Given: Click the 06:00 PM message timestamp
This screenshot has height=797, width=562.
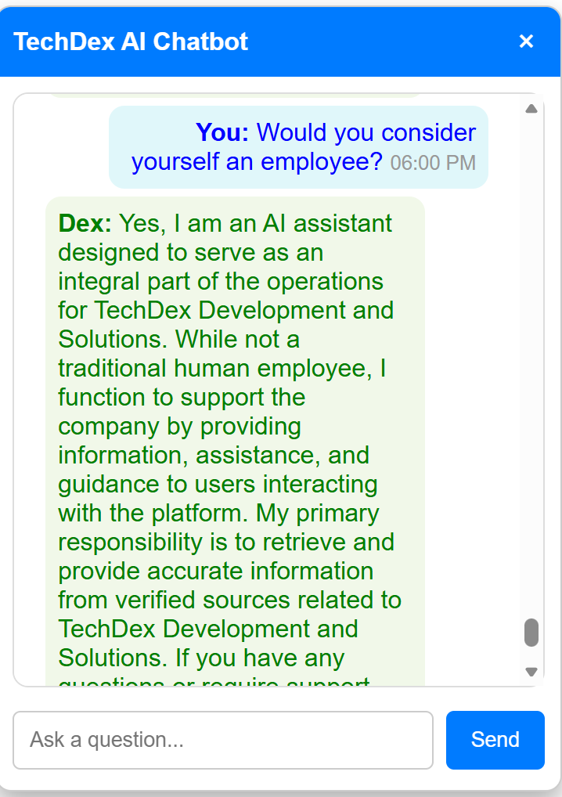Looking at the screenshot, I should pos(433,163).
